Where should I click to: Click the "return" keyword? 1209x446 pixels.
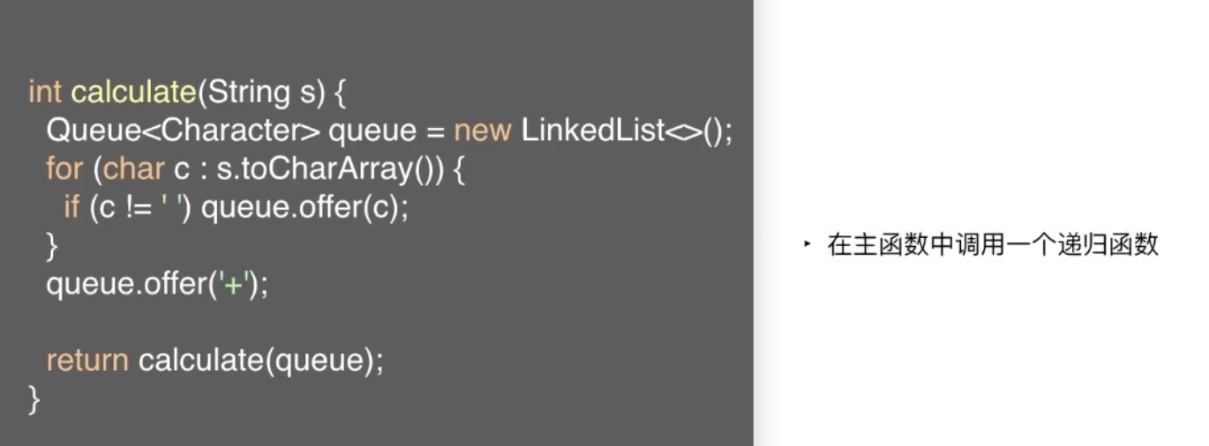pyautogui.click(x=87, y=361)
